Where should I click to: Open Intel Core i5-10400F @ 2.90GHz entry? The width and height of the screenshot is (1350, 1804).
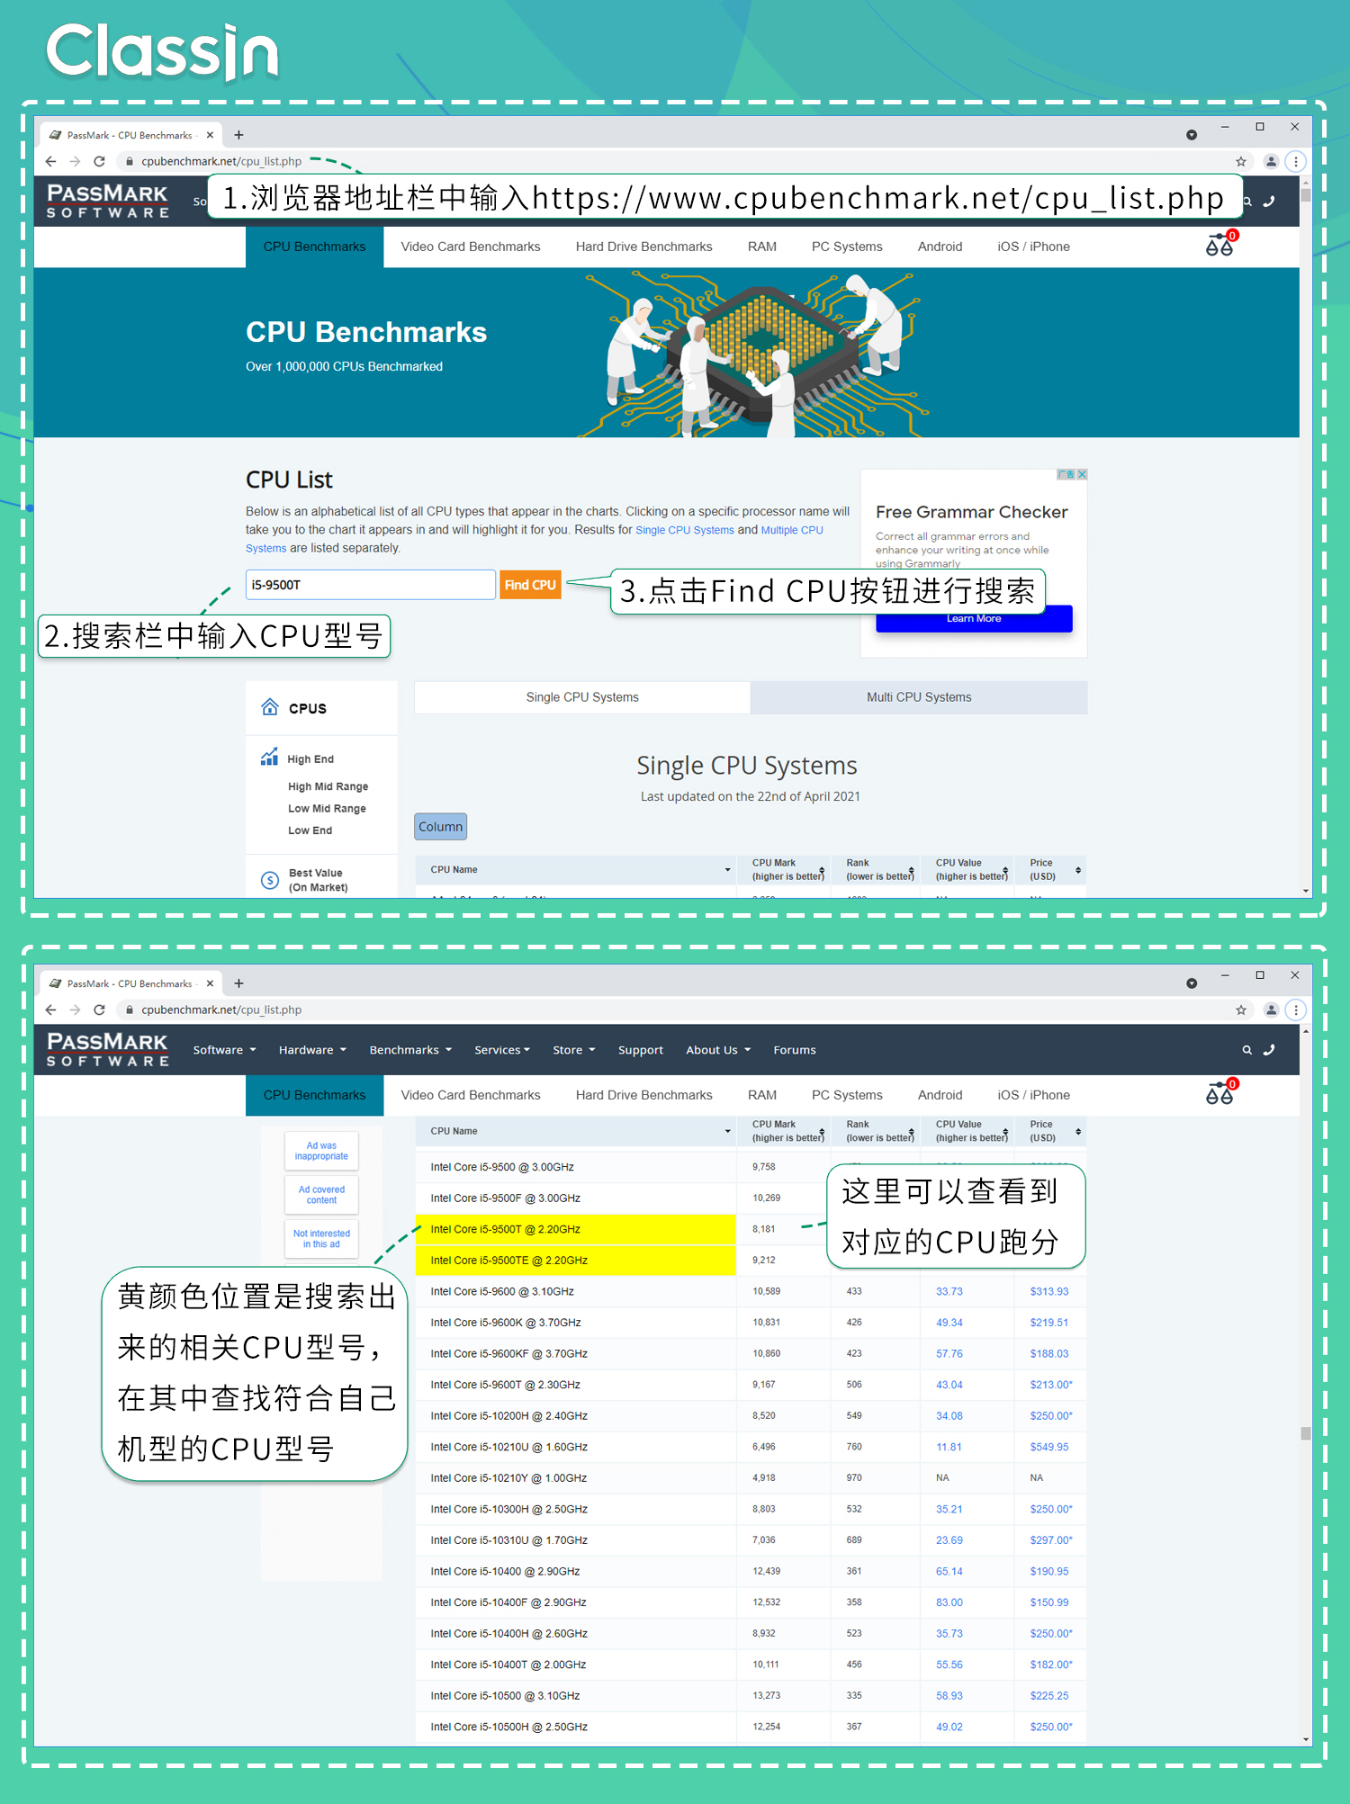(508, 1602)
